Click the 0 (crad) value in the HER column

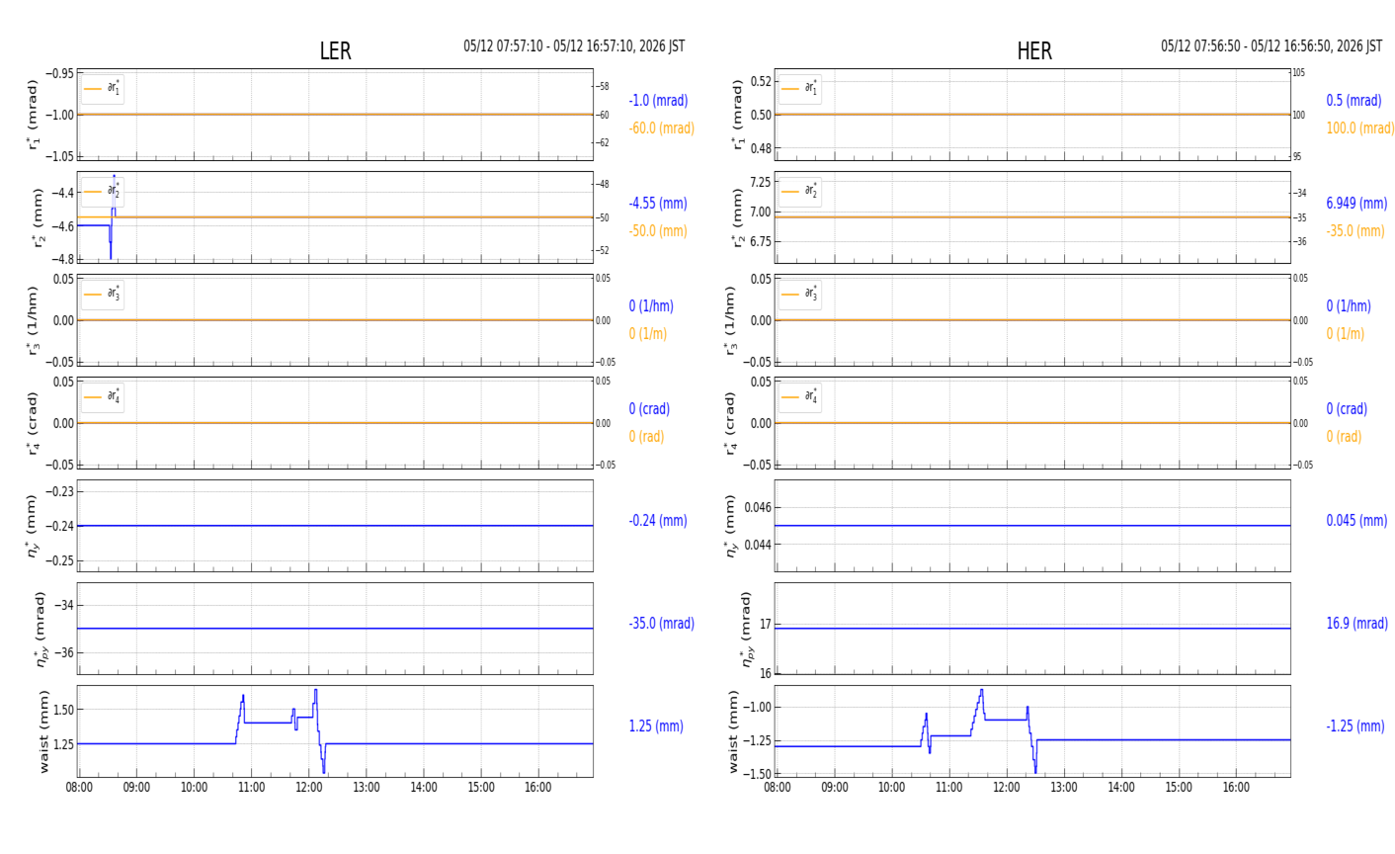tap(1347, 409)
